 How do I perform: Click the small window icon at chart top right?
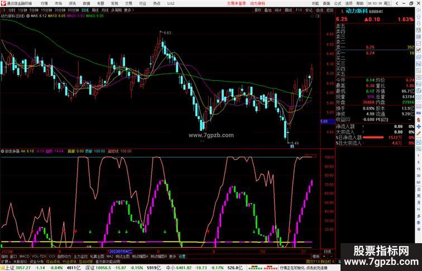click(318, 16)
